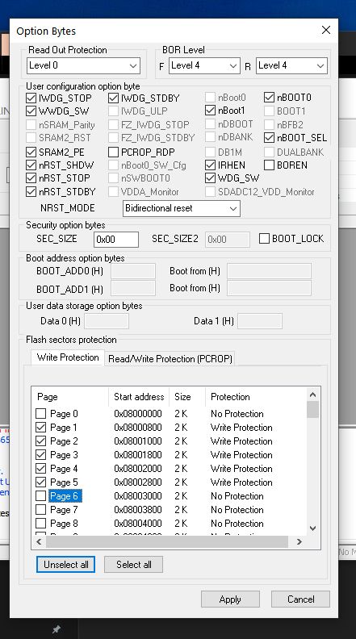Click the pin icon in taskbar
The height and width of the screenshot is (639, 356).
pyautogui.click(x=57, y=629)
